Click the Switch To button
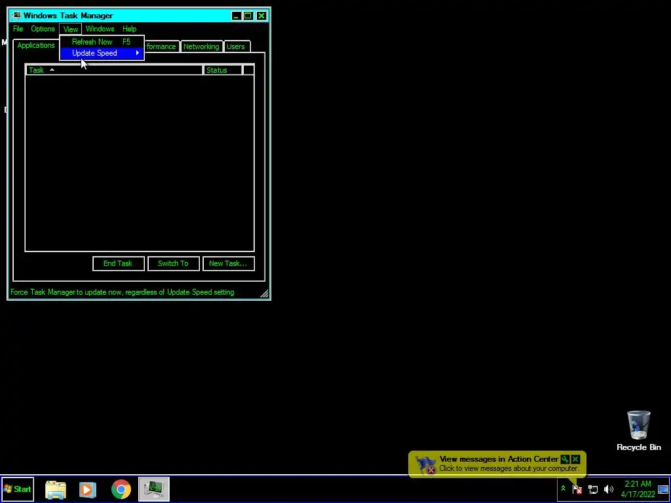Screen dimensions: 671x503 [173, 263]
